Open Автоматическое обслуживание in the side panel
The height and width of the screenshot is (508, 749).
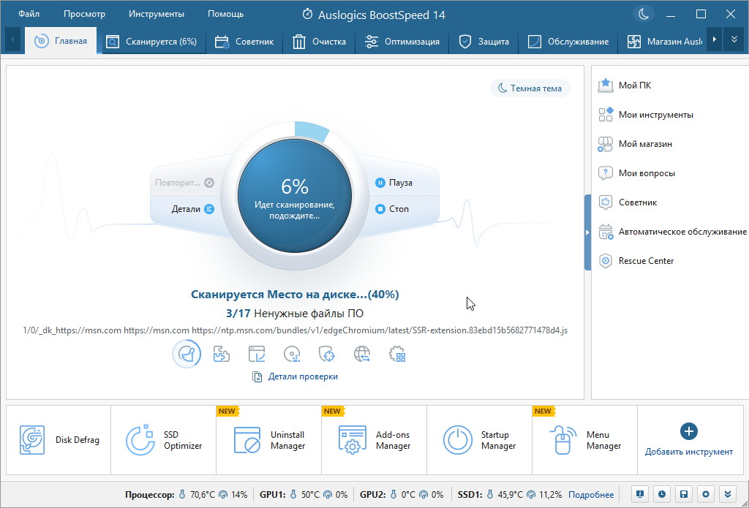tap(672, 232)
